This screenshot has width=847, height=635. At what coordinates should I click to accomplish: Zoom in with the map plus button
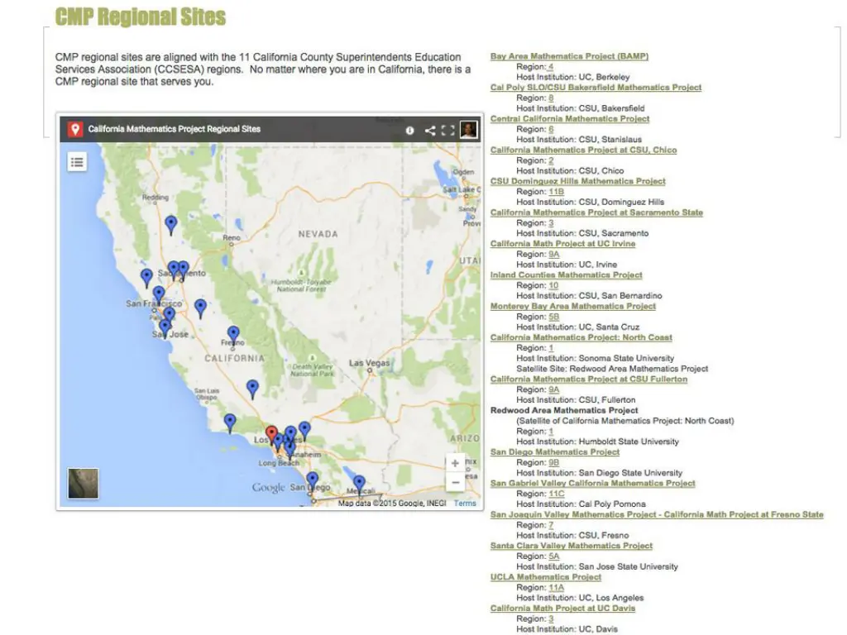point(456,463)
